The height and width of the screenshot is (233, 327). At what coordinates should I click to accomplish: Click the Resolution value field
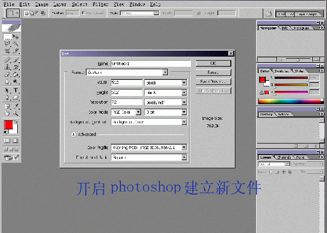pos(127,102)
